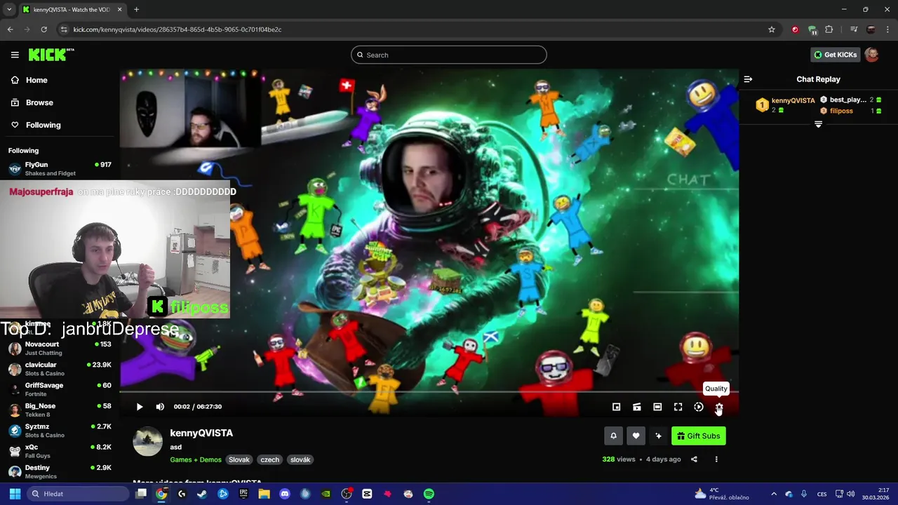
Task: Open Chrome media controls icon
Action: click(x=854, y=29)
